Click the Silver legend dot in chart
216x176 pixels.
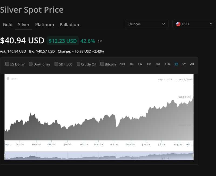[x=8, y=78]
